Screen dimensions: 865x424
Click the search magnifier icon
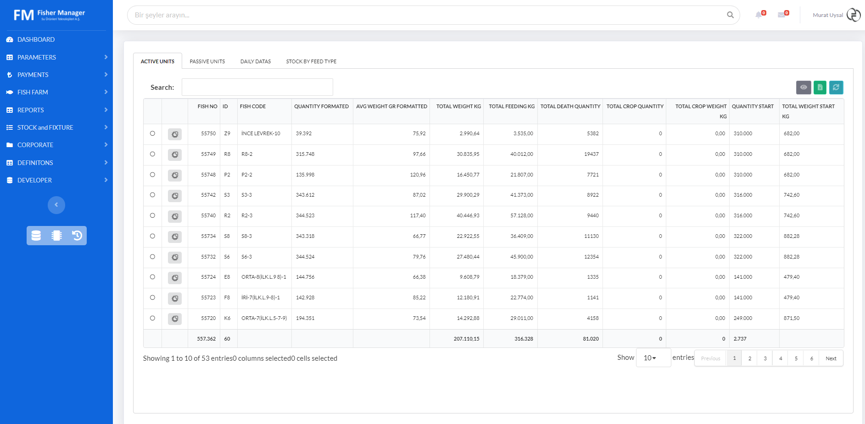[x=730, y=15]
